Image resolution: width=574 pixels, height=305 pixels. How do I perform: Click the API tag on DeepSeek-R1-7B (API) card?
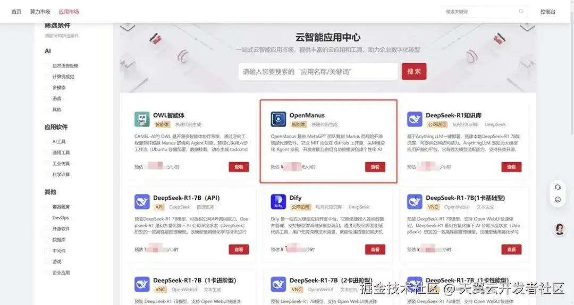(159, 207)
